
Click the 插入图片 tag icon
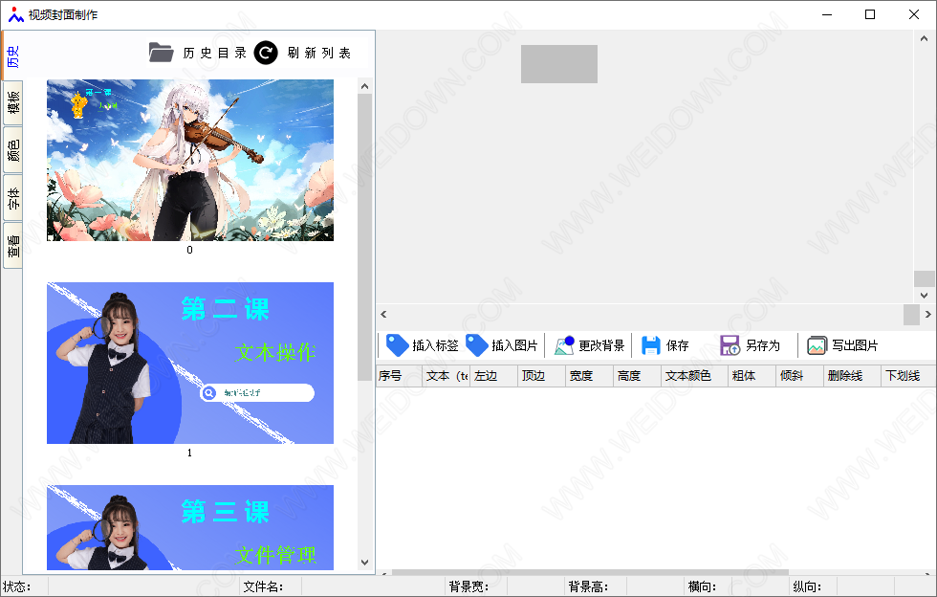point(476,345)
